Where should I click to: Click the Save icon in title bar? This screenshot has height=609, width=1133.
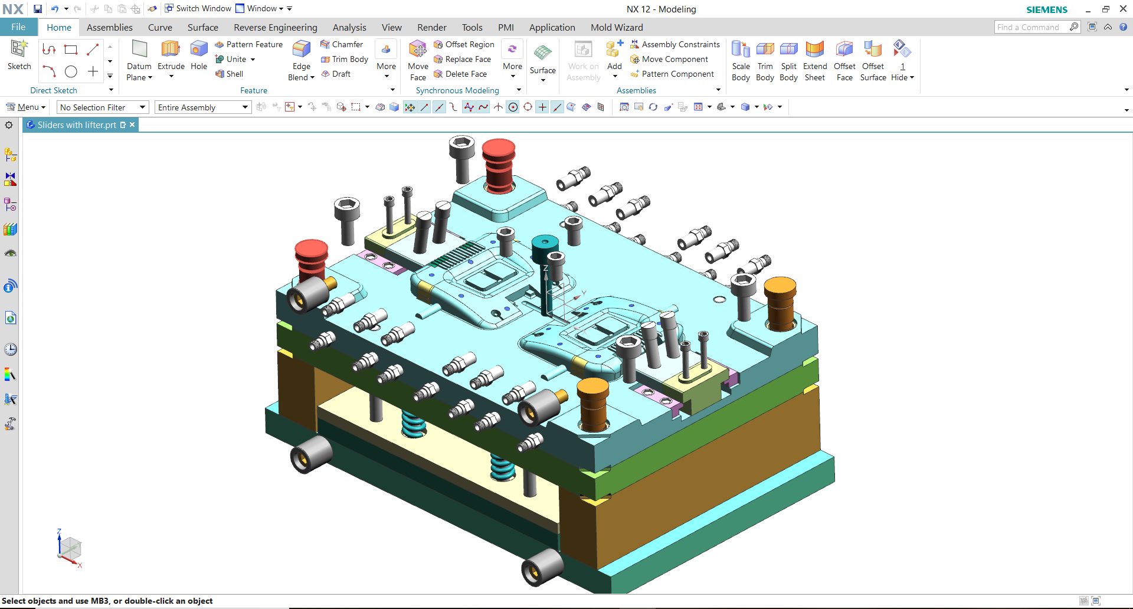click(38, 9)
